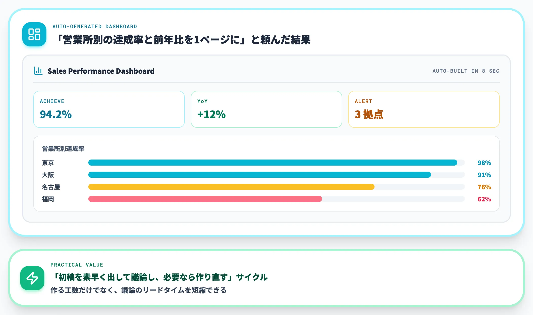
Task: Click the 62% value
Action: (484, 199)
